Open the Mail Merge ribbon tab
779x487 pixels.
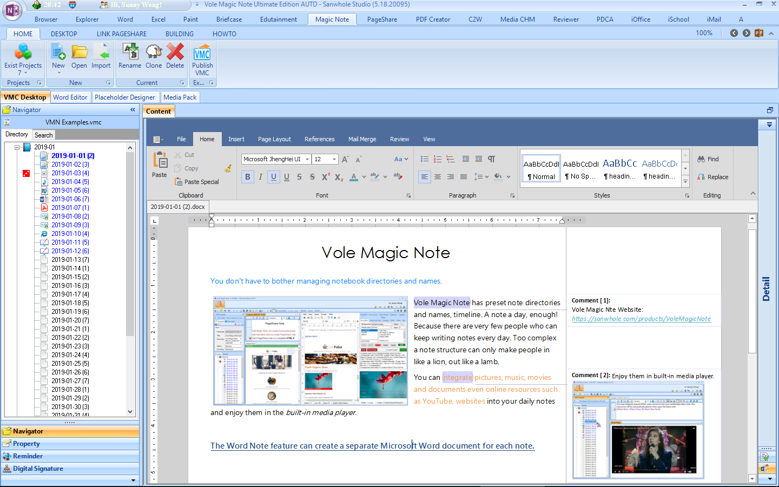[362, 139]
